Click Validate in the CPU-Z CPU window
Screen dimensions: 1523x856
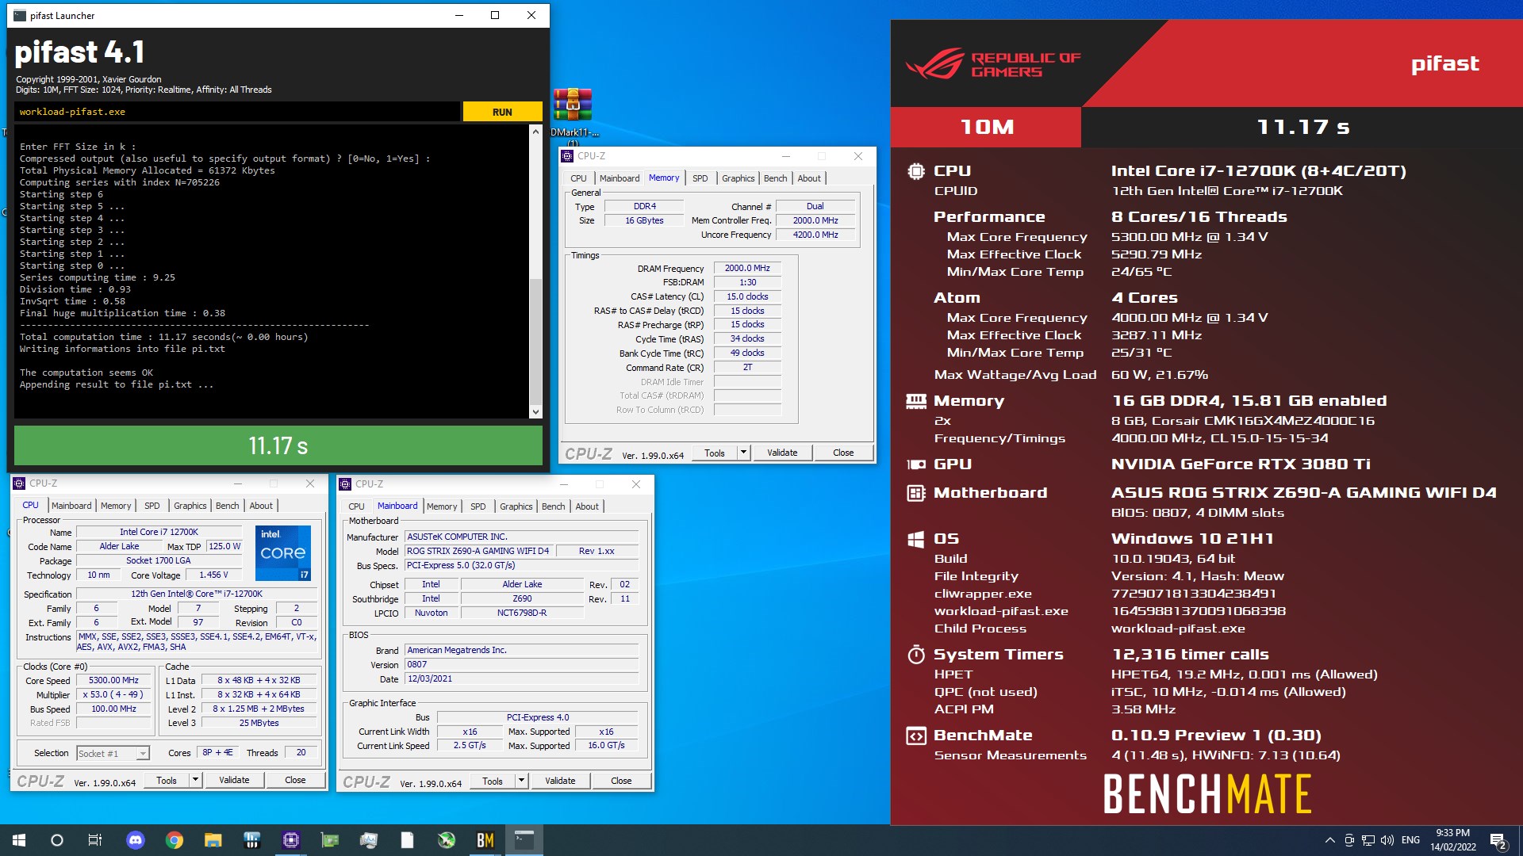[x=234, y=780]
